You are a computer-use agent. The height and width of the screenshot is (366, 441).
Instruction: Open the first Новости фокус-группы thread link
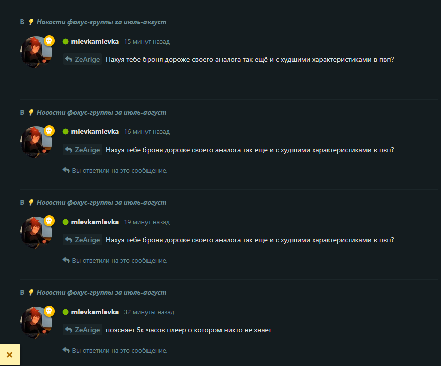101,22
